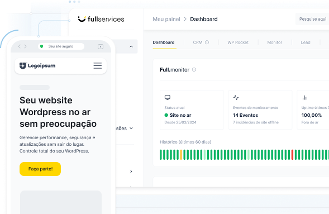Click the Full.monitor heading

pyautogui.click(x=175, y=70)
